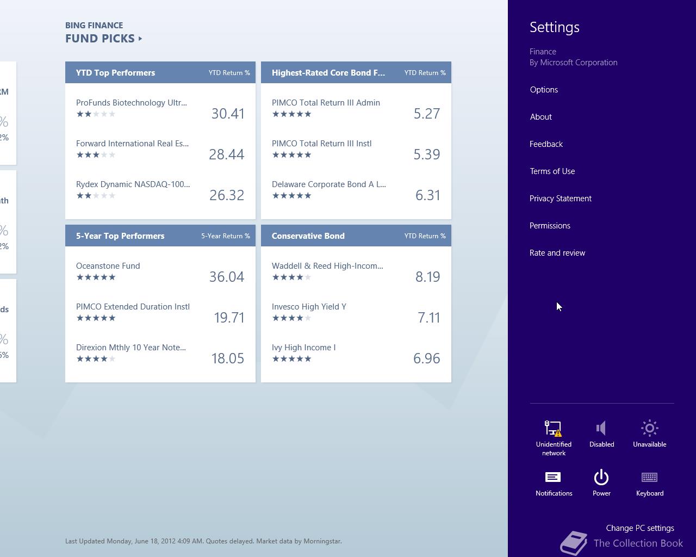Screen dimensions: 696x557
Task: Select Rydex Dynamic NASDAQ-100 fund row
Action: [x=160, y=190]
